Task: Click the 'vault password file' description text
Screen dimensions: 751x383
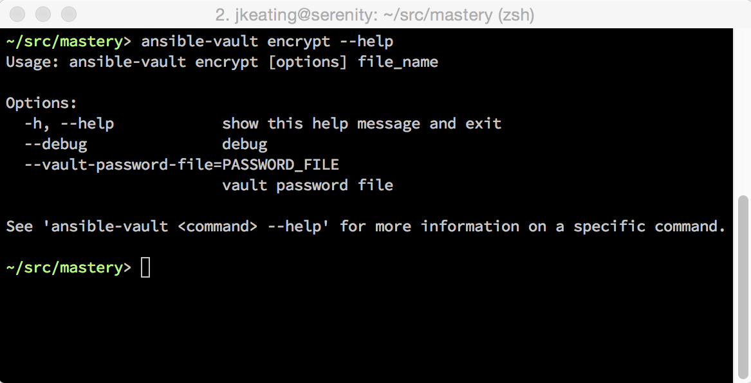Action: [x=308, y=186]
